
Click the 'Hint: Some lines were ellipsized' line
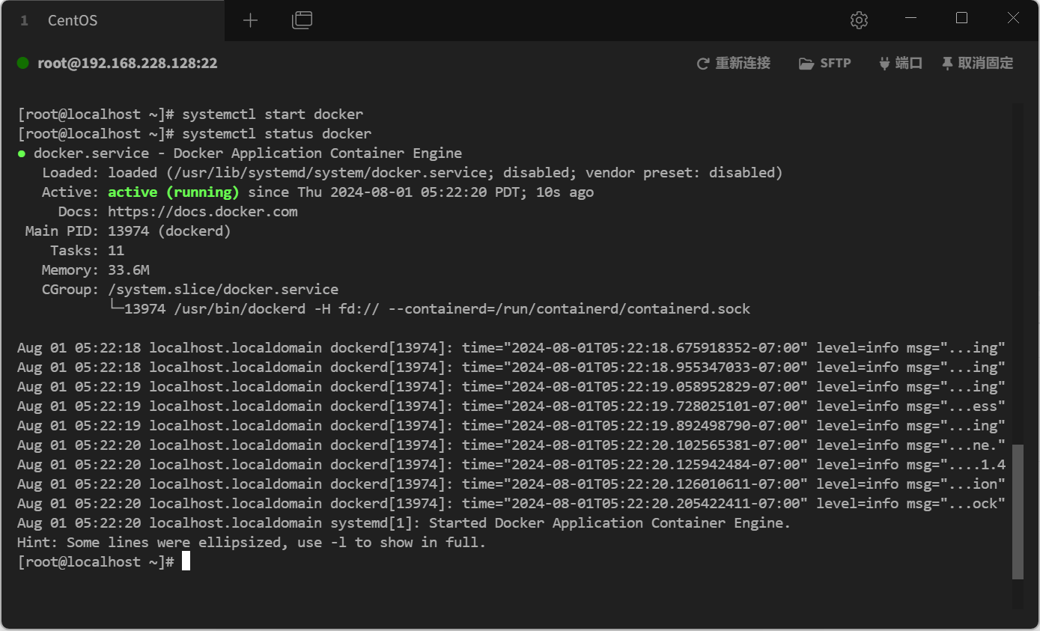click(x=252, y=543)
